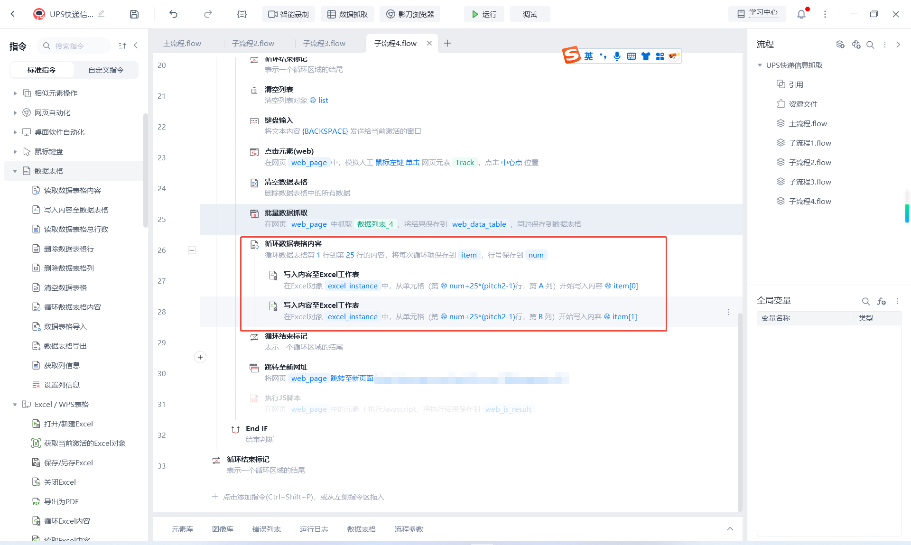Image resolution: width=911 pixels, height=545 pixels.
Task: Collapse 数据表格 category
Action: pos(15,171)
